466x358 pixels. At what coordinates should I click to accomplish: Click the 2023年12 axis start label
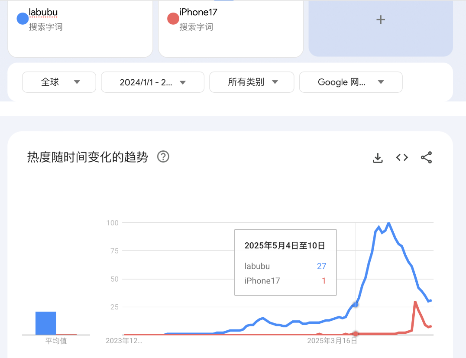click(124, 341)
